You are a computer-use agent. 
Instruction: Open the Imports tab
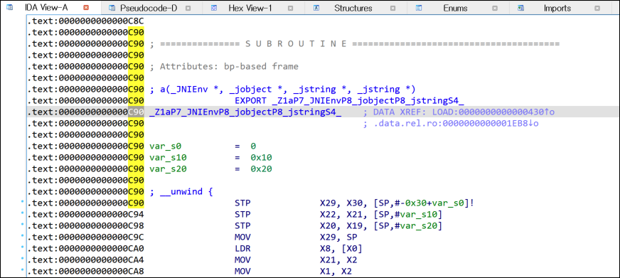(557, 8)
